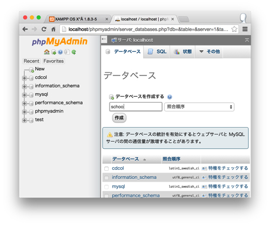Open the その他 (More) dropdown tab
This screenshot has height=225, width=270.
tap(210, 51)
